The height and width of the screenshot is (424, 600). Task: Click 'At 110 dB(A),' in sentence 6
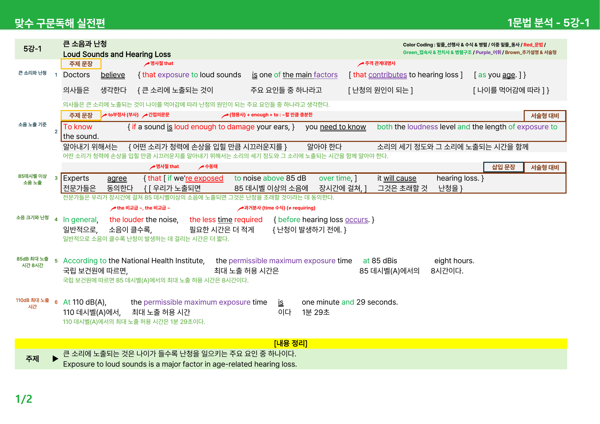[85, 302]
